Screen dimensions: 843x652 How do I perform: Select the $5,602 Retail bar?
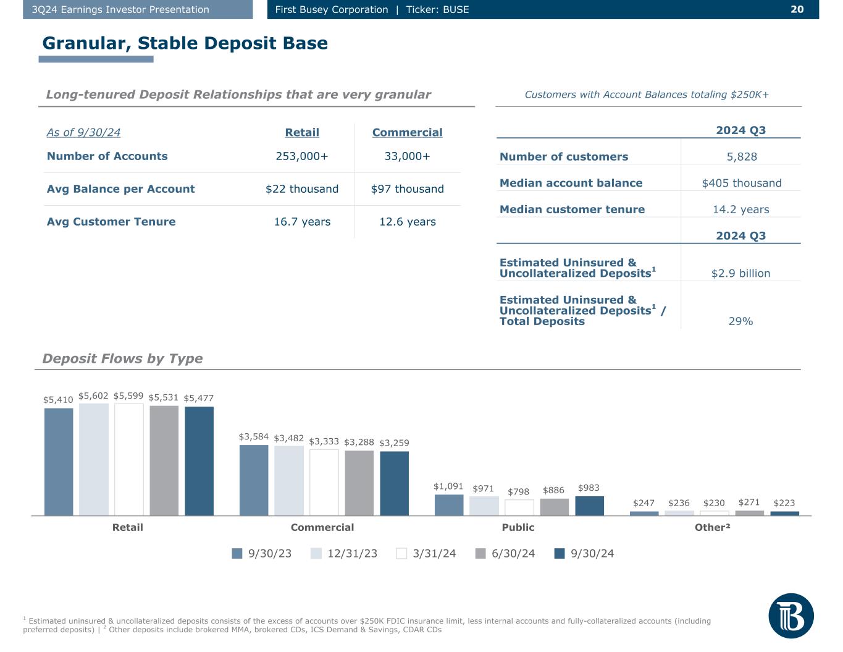[x=94, y=459]
